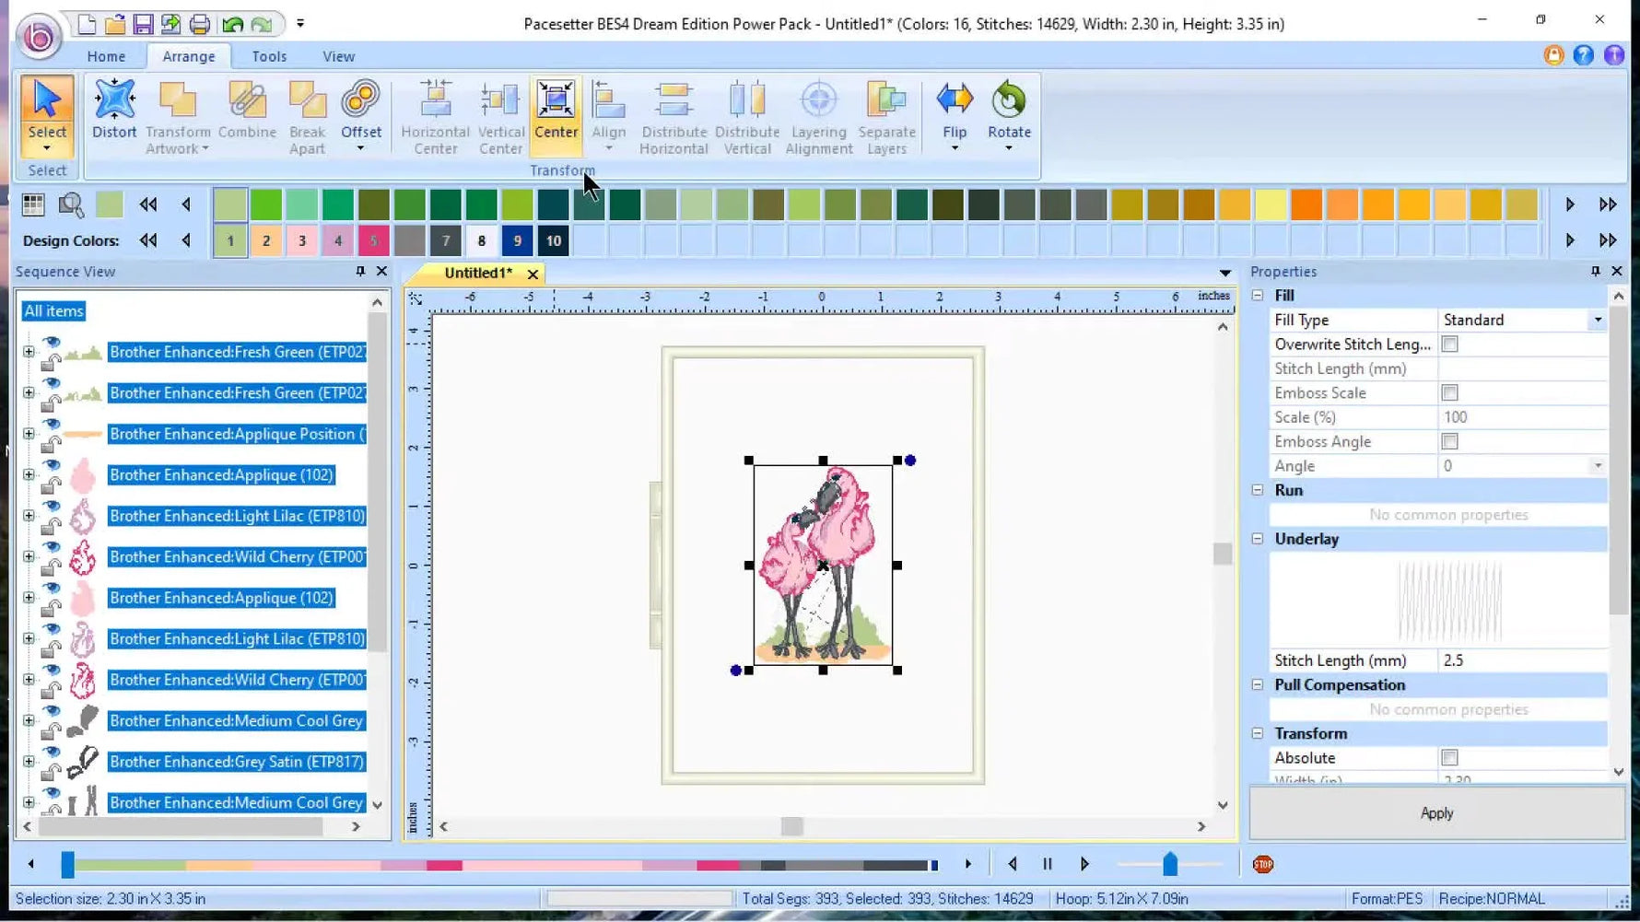Select All items in Sequence View
The width and height of the screenshot is (1640, 922).
click(x=53, y=311)
